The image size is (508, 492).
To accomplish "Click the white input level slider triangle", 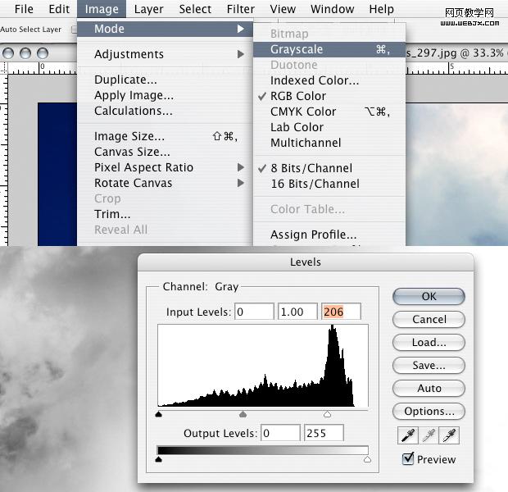I will click(x=327, y=414).
